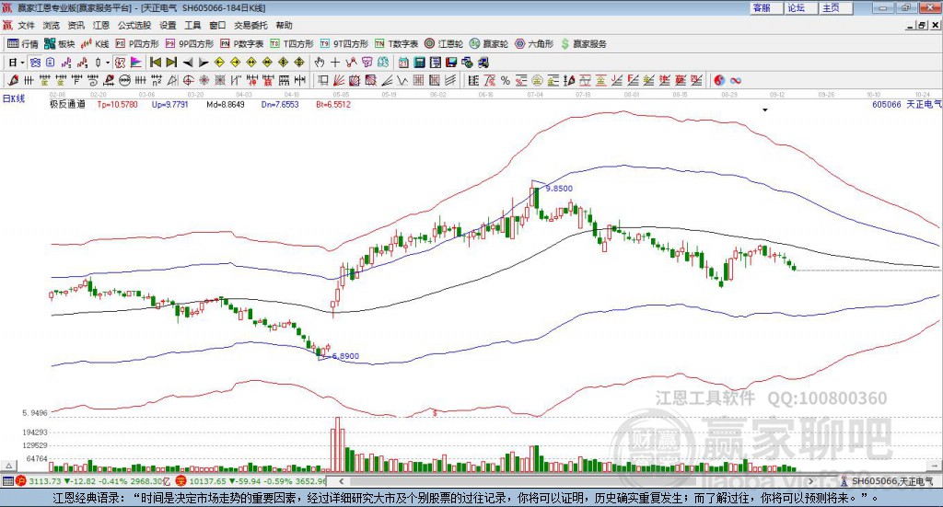Open the 设置 menu
Image resolution: width=943 pixels, height=507 pixels.
pyautogui.click(x=168, y=25)
